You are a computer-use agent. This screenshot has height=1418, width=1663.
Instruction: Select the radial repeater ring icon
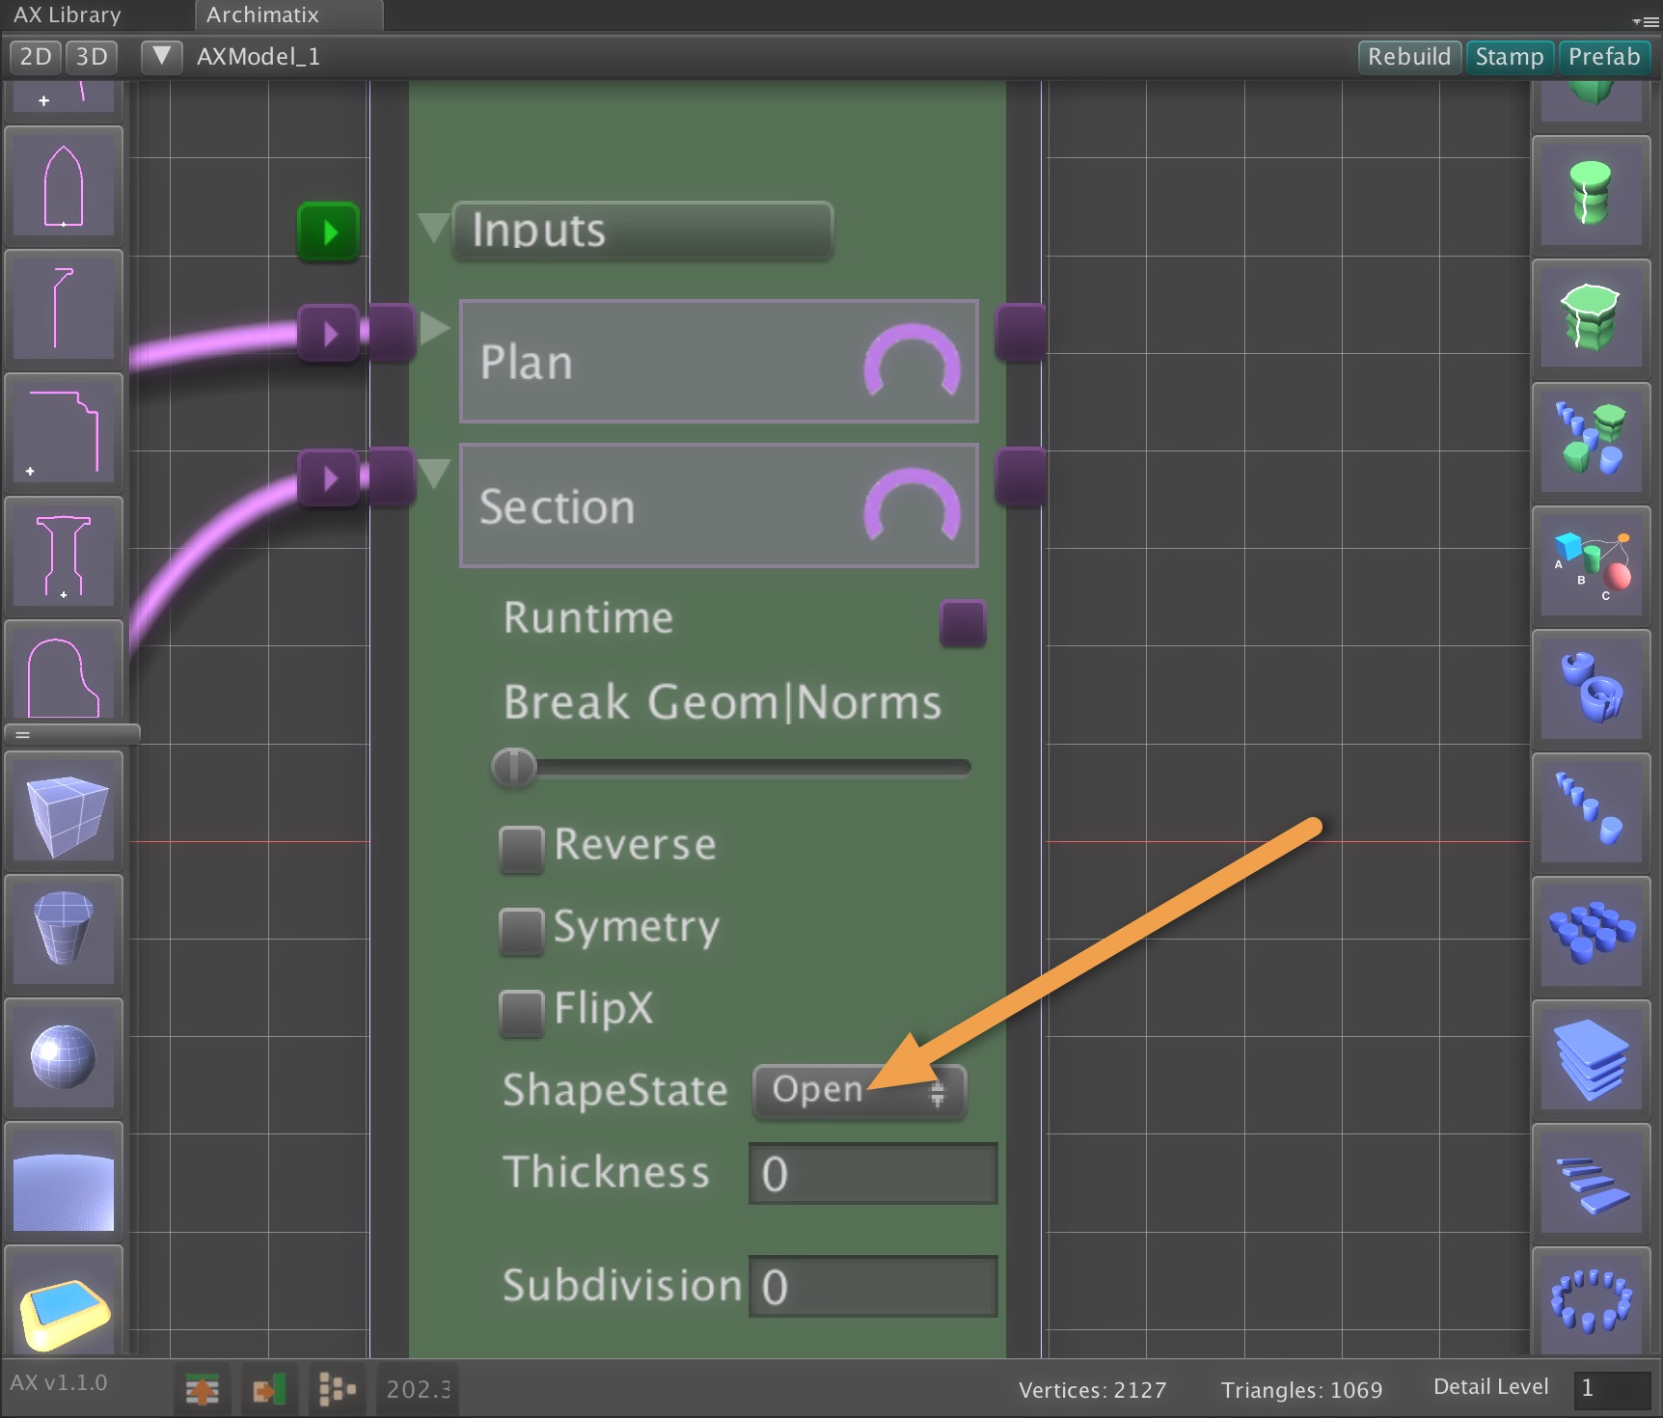click(1592, 1302)
